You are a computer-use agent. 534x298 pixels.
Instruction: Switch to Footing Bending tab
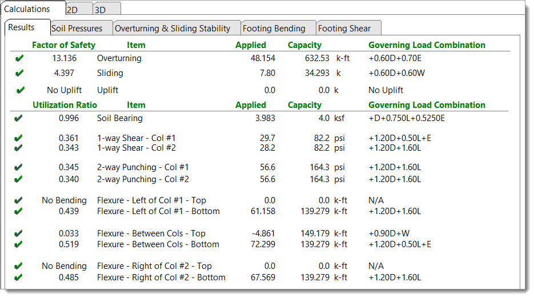(278, 29)
